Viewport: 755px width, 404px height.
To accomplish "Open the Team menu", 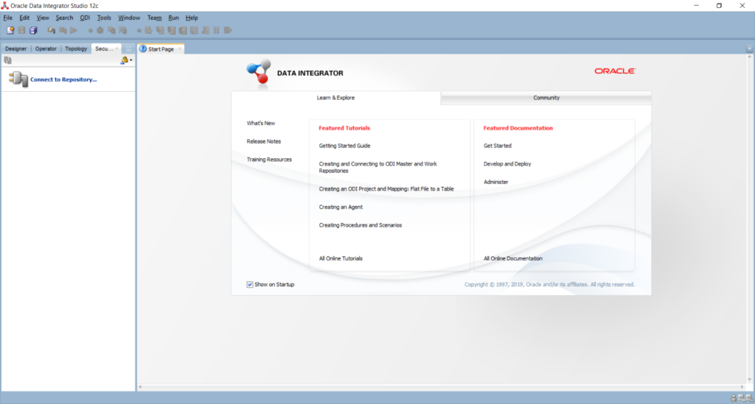I will [155, 18].
